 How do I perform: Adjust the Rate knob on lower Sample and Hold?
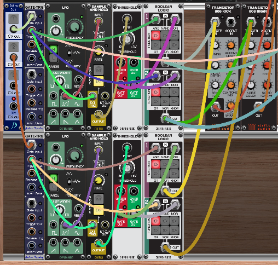(x=99, y=180)
